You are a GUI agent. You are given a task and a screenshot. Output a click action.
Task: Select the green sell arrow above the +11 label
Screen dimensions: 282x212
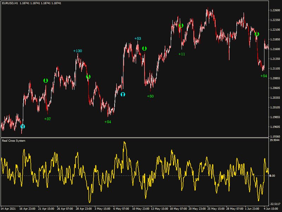[181, 25]
